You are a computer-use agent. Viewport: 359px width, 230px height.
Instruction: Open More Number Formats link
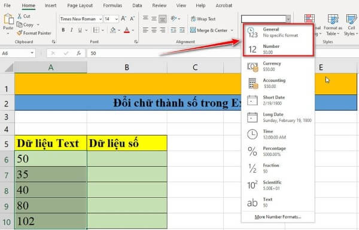278,217
